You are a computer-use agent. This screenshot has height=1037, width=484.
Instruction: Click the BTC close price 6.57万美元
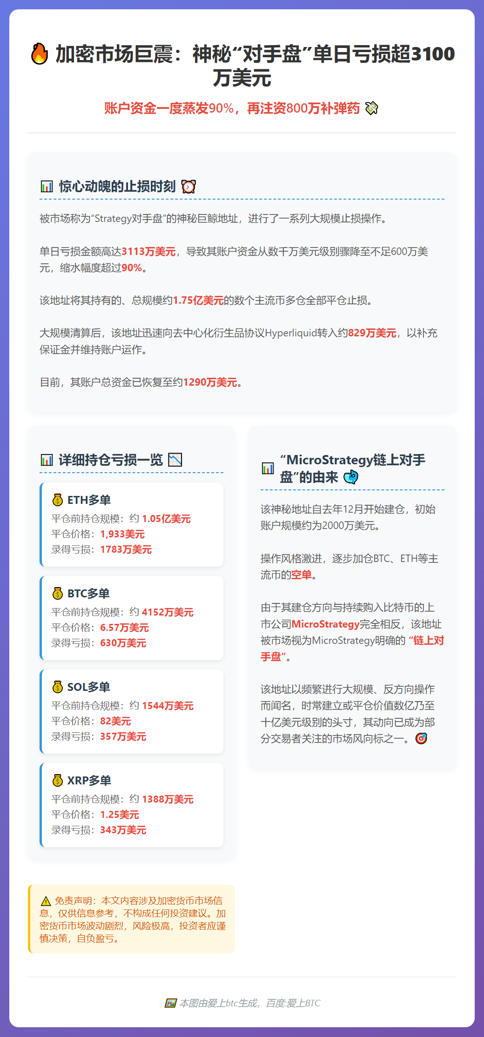pos(124,628)
